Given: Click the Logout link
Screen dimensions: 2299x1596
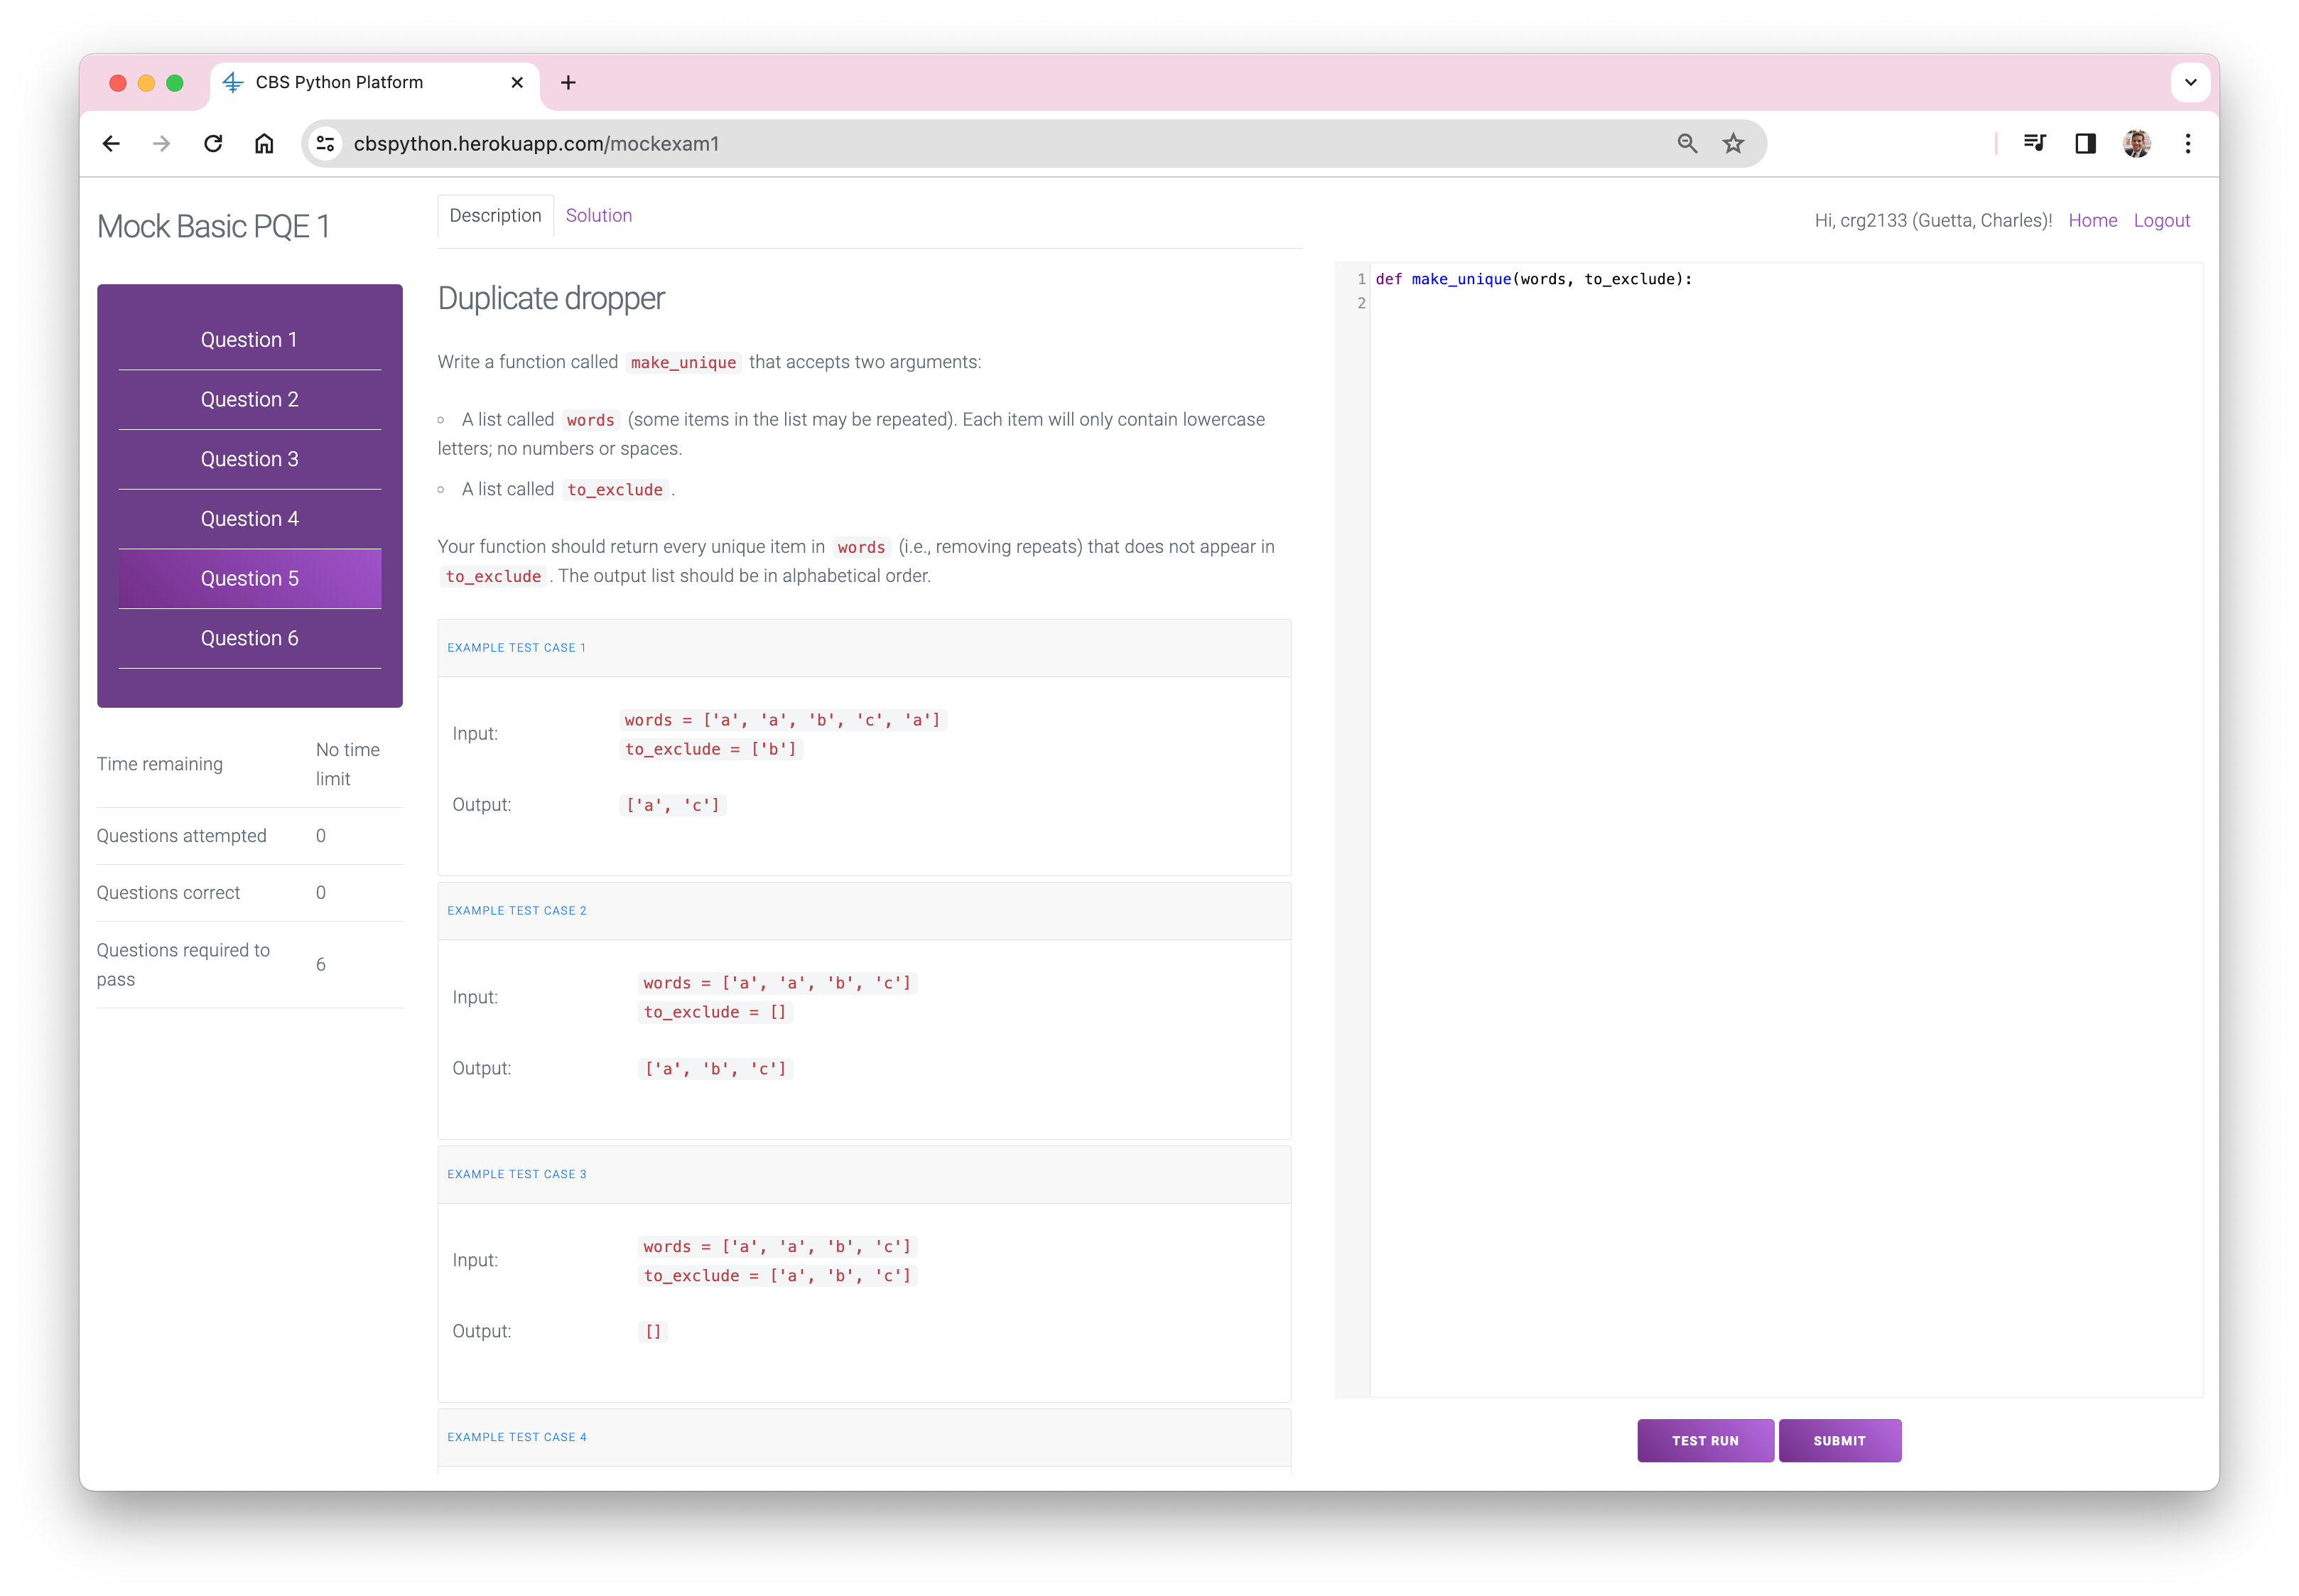Looking at the screenshot, I should click(2161, 220).
